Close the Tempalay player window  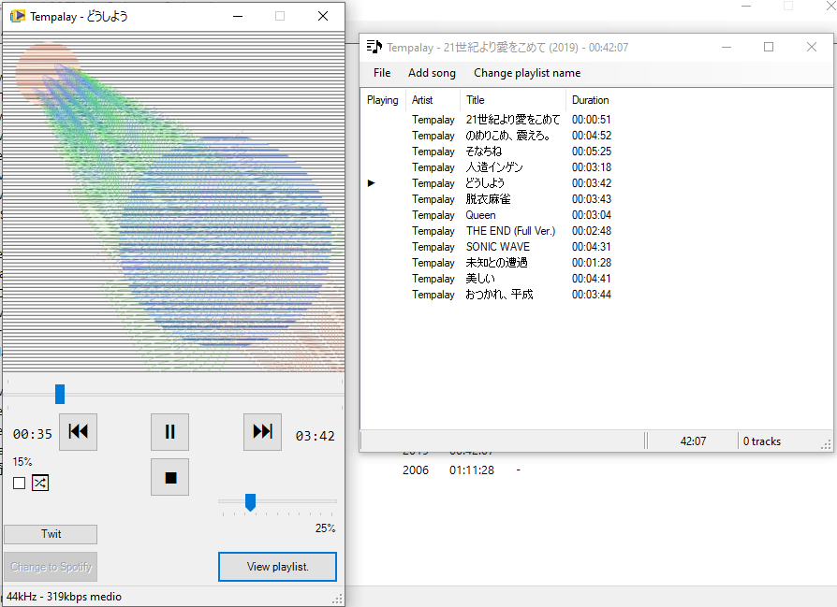(323, 16)
